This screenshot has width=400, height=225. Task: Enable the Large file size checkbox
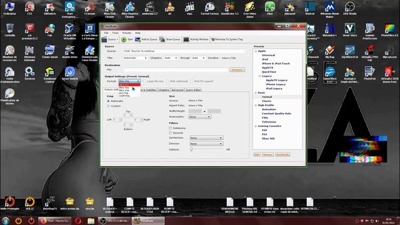144,81
